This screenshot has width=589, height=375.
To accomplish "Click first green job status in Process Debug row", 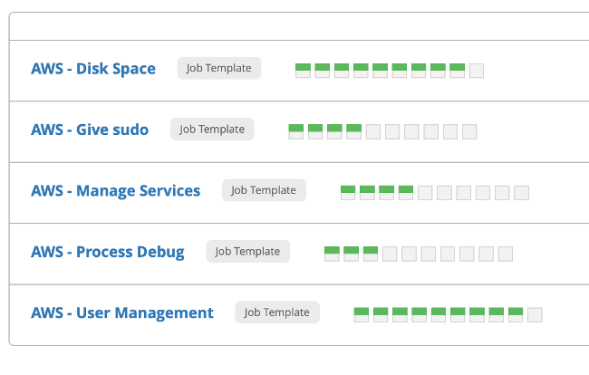I will [332, 254].
